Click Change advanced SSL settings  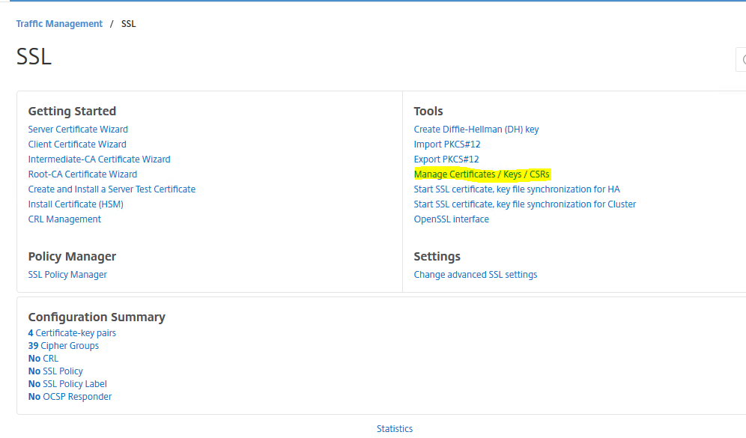[x=475, y=275]
